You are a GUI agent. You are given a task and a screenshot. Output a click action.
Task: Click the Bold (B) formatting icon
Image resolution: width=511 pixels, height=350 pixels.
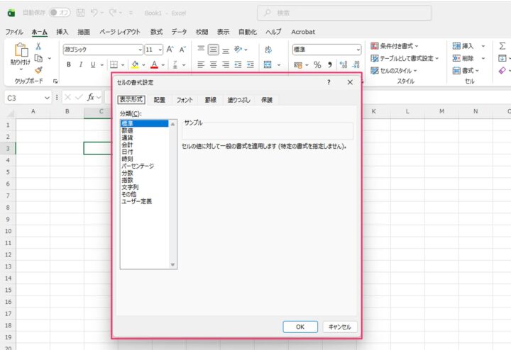tap(69, 64)
